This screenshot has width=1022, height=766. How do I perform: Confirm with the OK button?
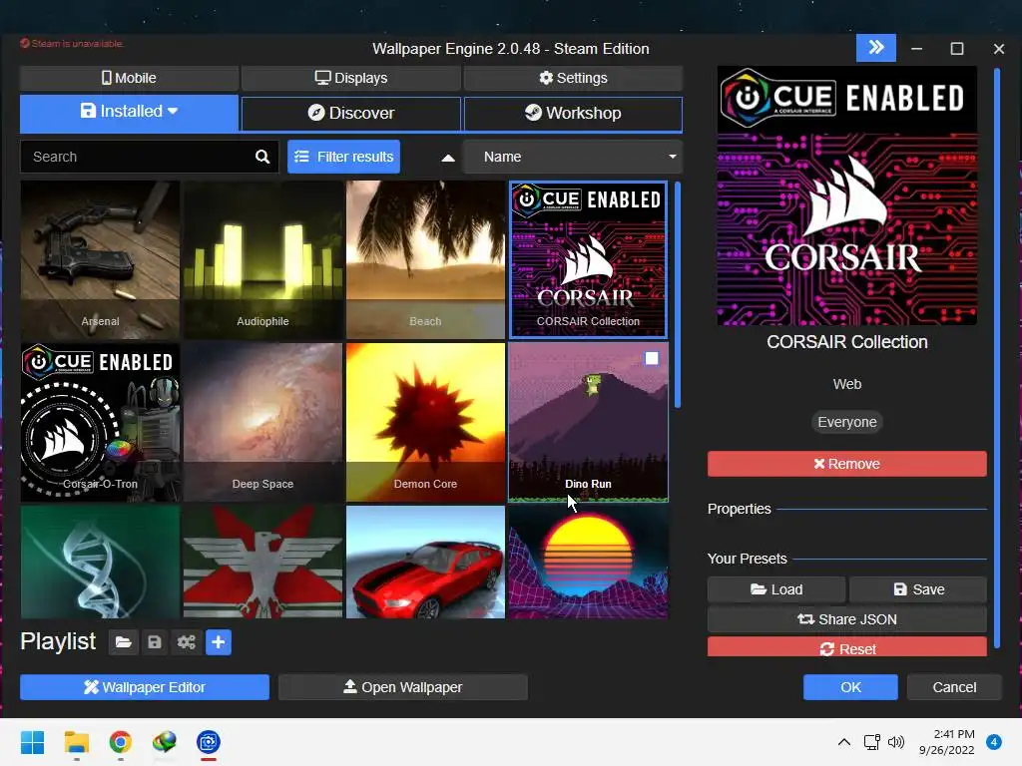point(850,687)
